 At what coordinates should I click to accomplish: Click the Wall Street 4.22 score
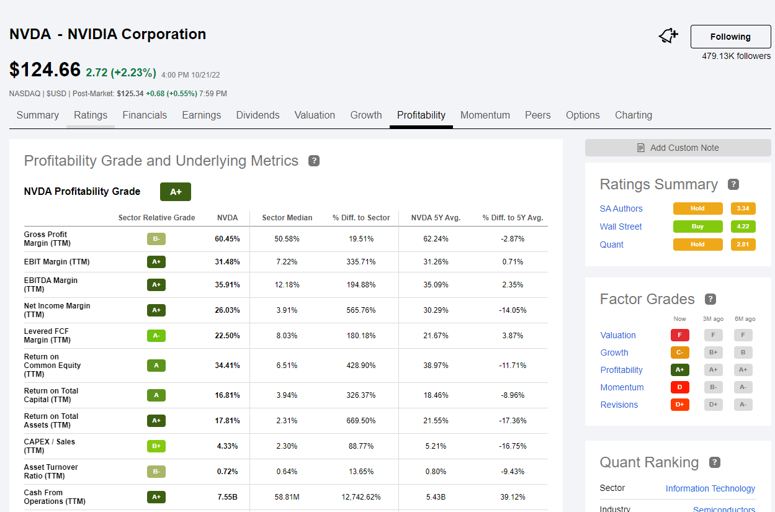tap(743, 227)
